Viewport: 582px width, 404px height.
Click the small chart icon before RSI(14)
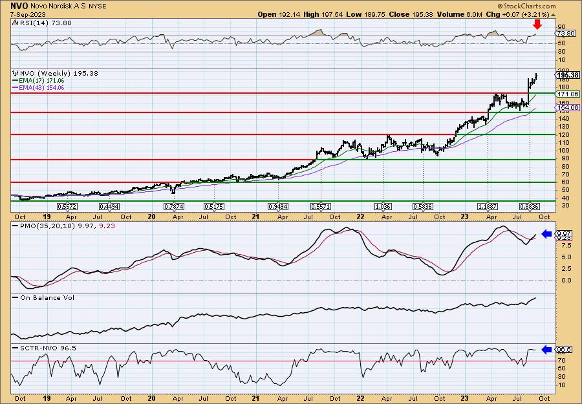pyautogui.click(x=15, y=23)
